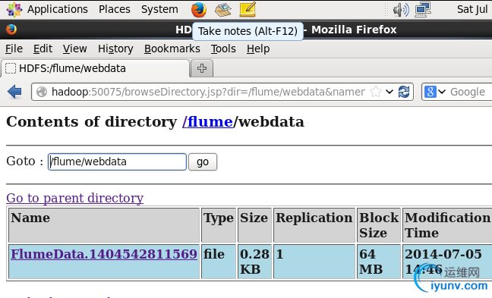492x298 pixels.
Task: Click the network connection icon
Action: click(x=423, y=9)
